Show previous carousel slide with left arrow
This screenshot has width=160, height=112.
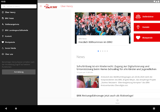pos(77,28)
